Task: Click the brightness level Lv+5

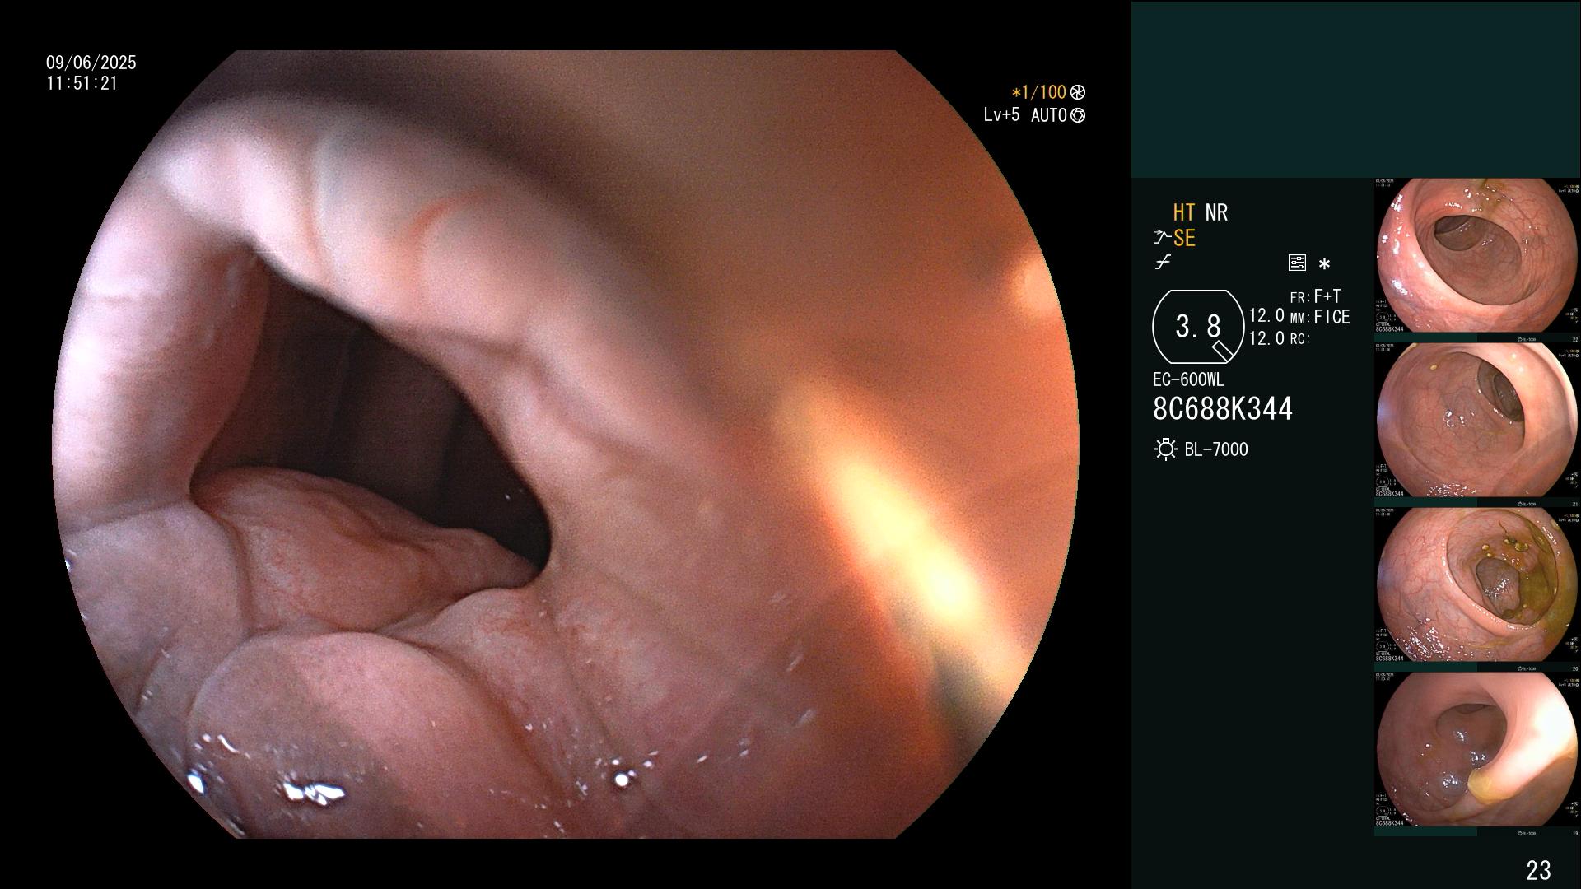Action: (x=1001, y=115)
